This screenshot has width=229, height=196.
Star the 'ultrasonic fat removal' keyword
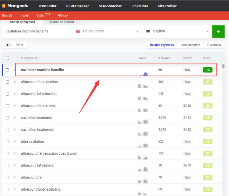point(15,165)
